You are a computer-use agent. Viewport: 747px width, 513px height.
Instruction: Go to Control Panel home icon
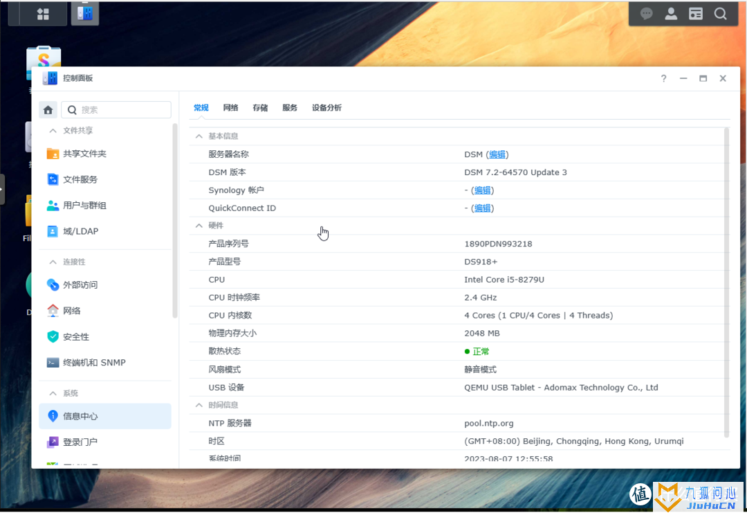point(48,110)
